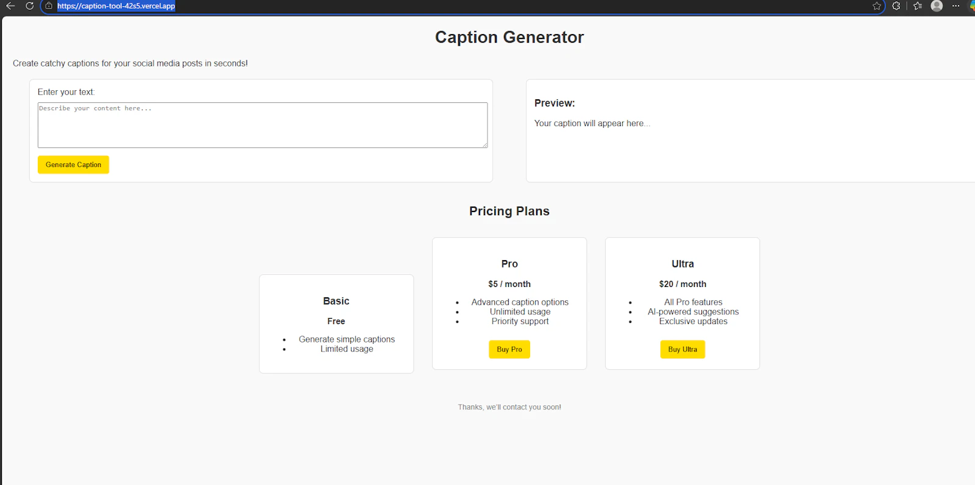This screenshot has width=975, height=485.
Task: Click the '$5 / month' price
Action: coord(509,284)
